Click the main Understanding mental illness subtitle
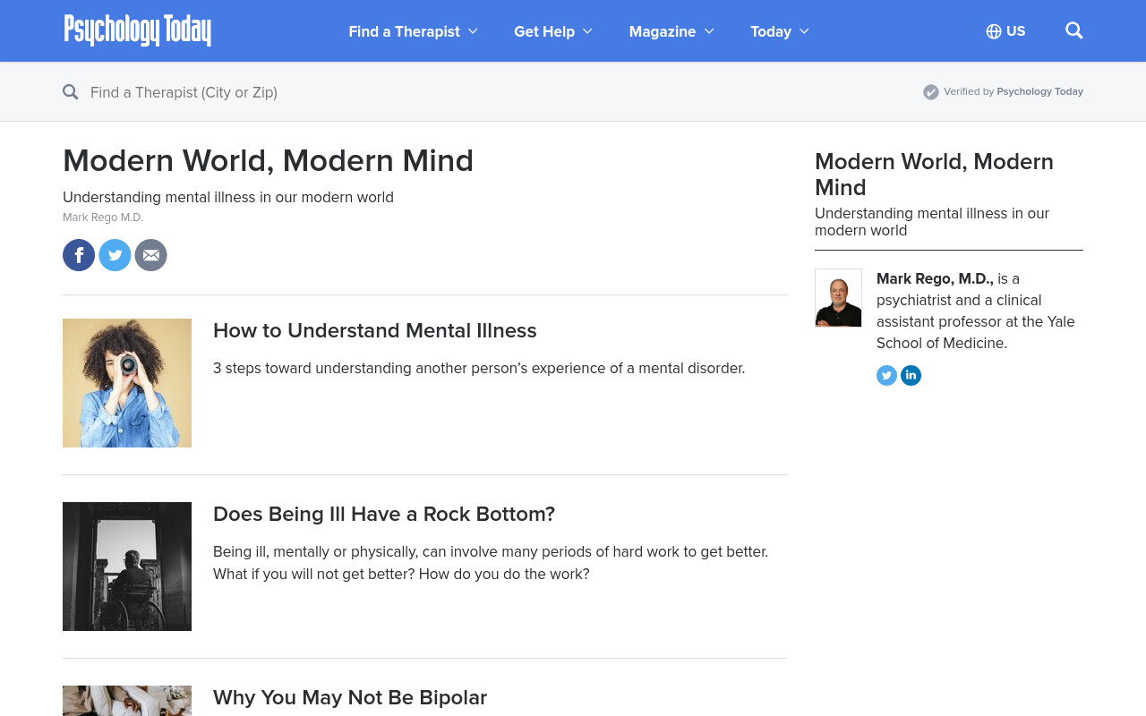 coord(228,197)
